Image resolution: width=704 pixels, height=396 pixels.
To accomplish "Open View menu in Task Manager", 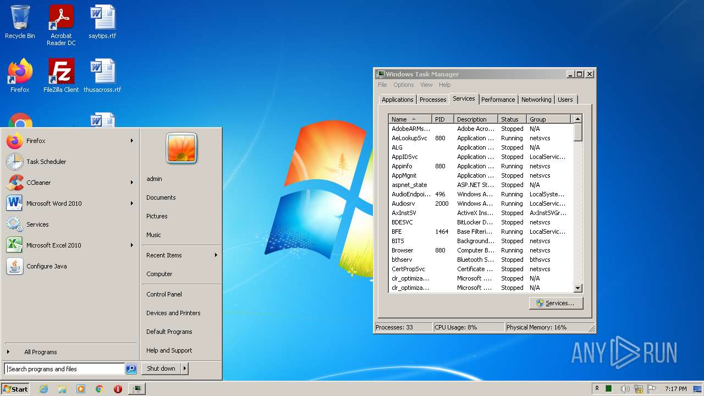I will click(426, 85).
